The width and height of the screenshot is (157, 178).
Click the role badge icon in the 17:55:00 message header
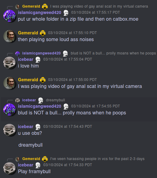pyautogui.click(x=43, y=80)
